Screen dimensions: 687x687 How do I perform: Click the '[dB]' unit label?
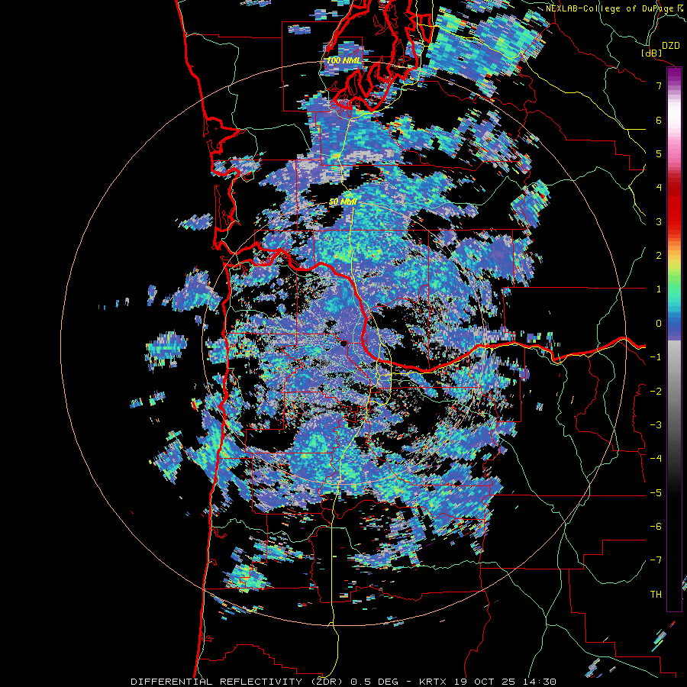click(x=652, y=53)
